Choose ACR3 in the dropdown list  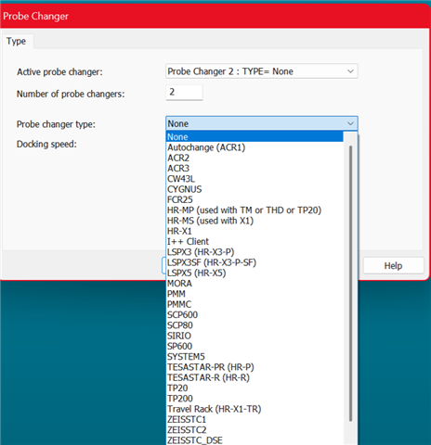(255, 169)
